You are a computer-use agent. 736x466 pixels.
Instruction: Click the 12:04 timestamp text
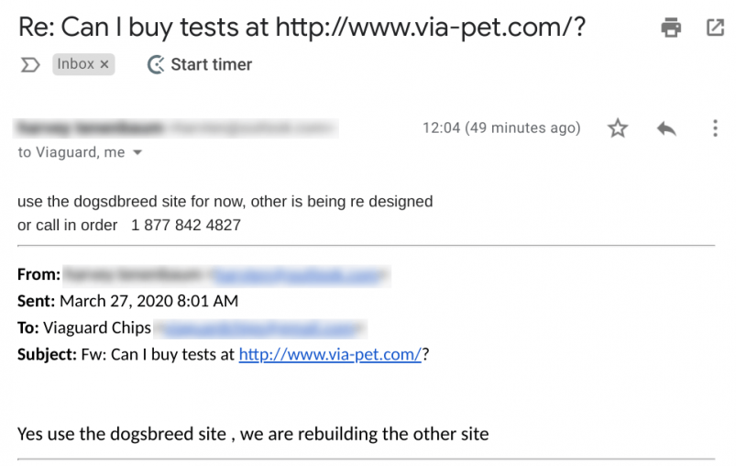tap(501, 128)
